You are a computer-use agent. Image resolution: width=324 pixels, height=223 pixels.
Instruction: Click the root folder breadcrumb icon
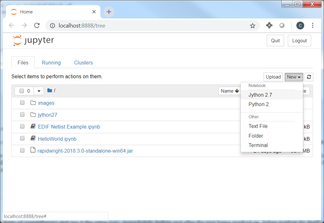50,90
